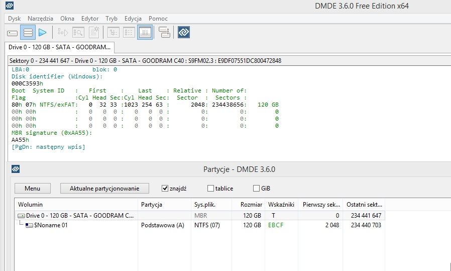The height and width of the screenshot is (271, 451).
Task: Click the Podstawowa (A) partition cell
Action: 163,225
